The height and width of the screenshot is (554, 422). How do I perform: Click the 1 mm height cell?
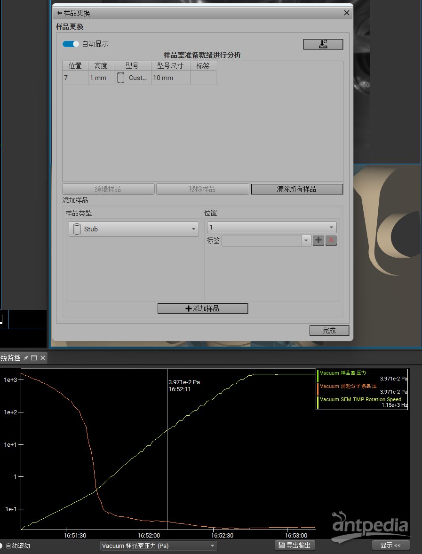click(101, 78)
